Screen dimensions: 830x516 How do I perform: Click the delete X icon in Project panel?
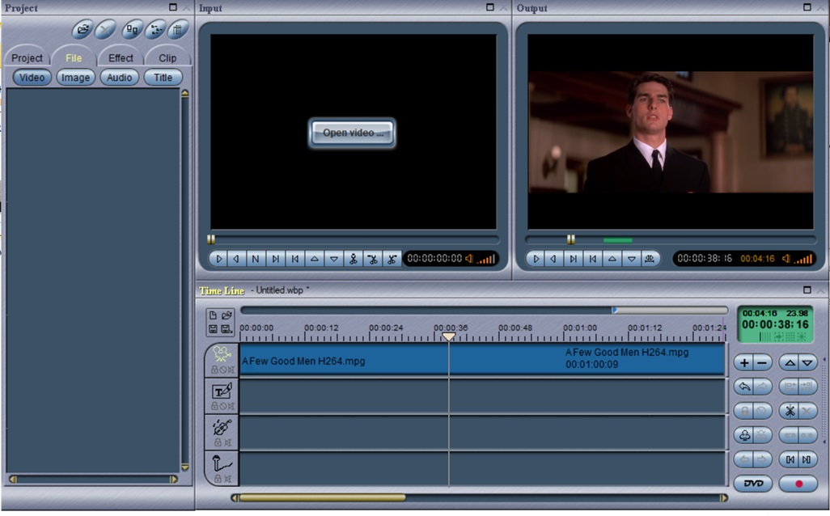pos(105,30)
